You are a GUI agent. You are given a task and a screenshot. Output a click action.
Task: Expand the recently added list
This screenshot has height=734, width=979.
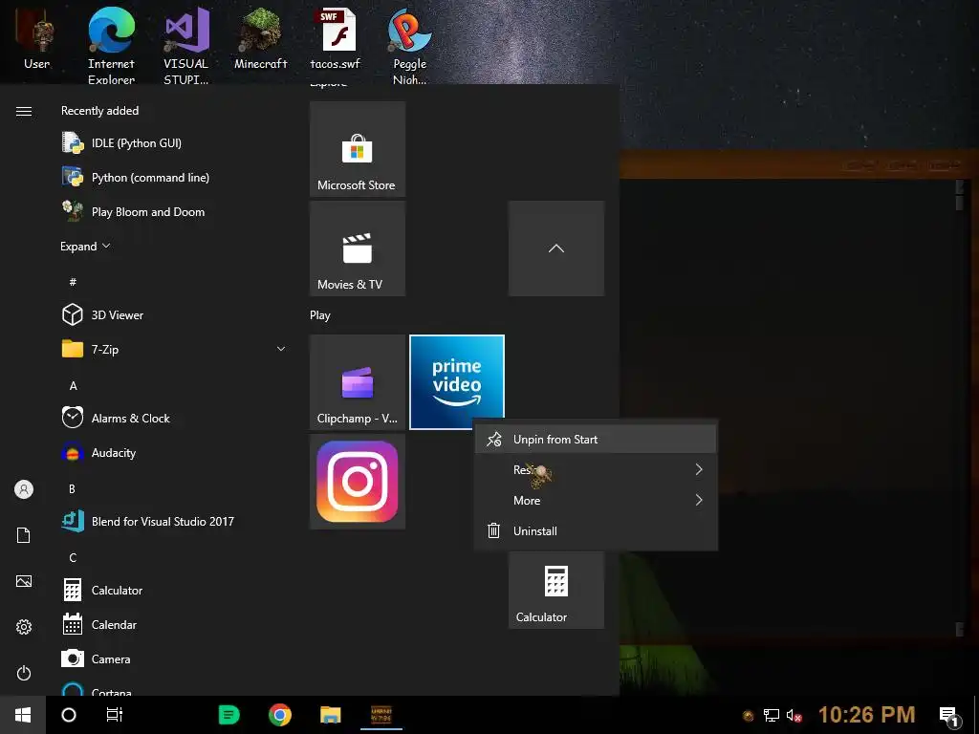(x=85, y=246)
